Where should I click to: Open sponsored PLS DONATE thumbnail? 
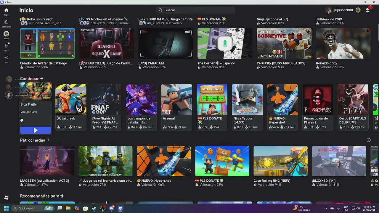coord(222,161)
